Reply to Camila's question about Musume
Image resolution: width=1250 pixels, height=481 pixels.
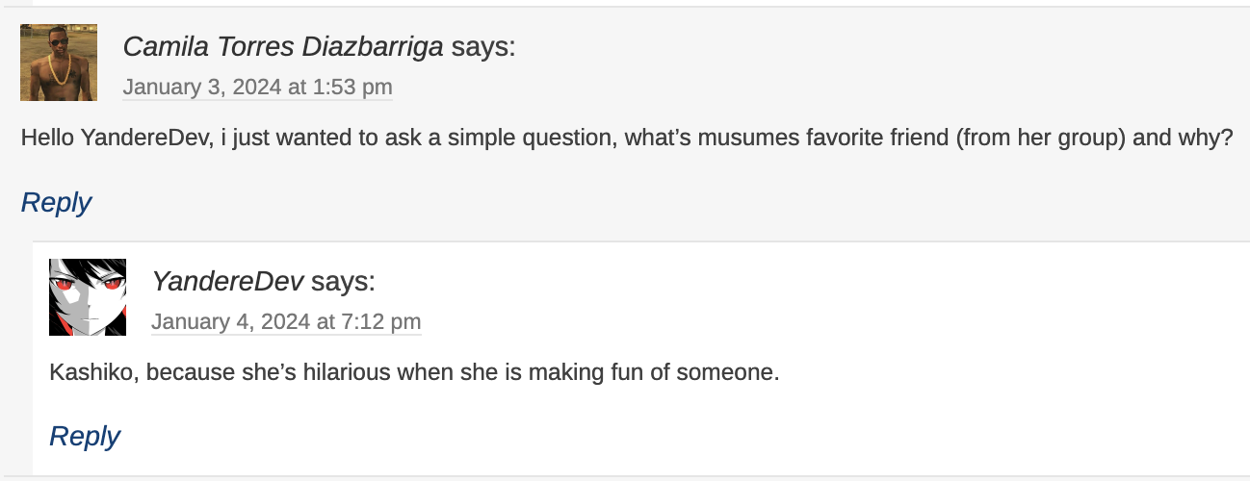(x=56, y=203)
